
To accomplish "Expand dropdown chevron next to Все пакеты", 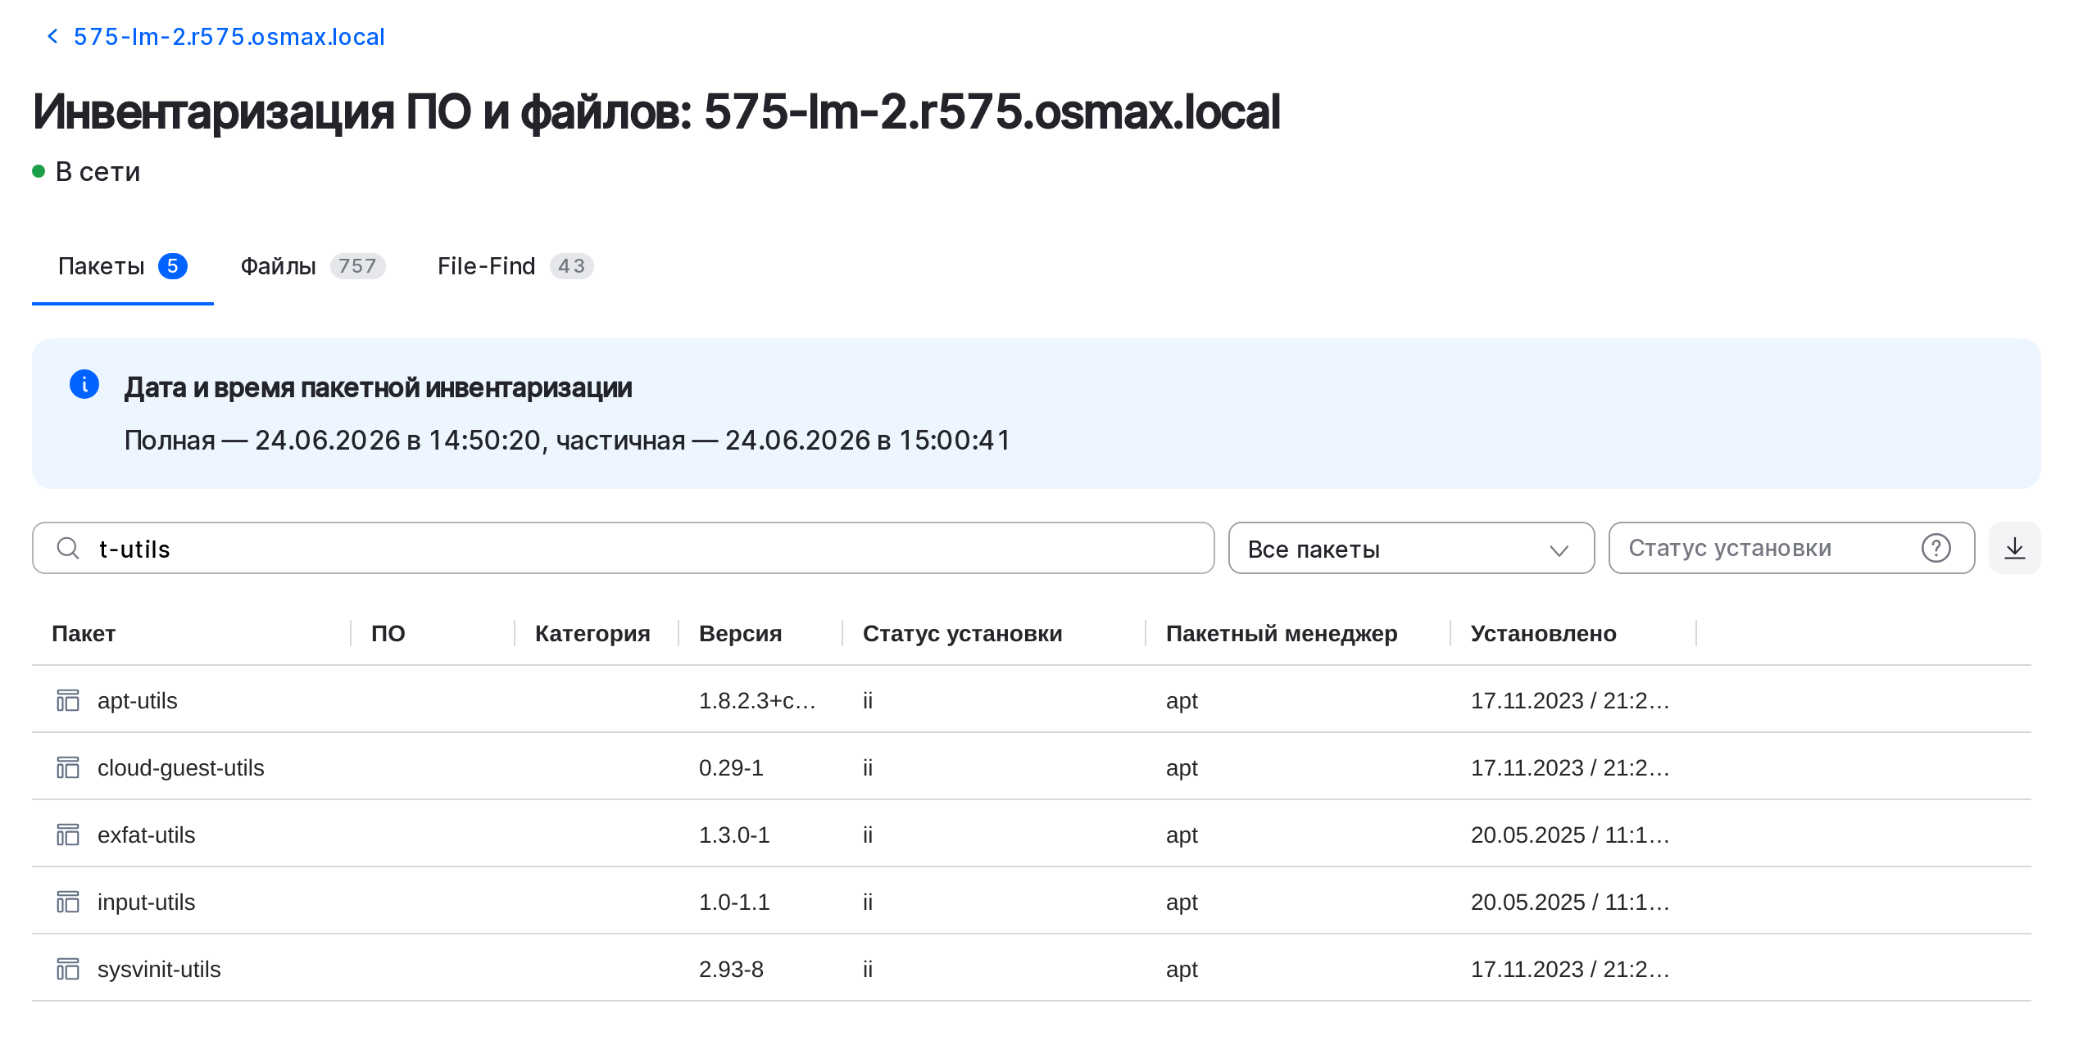I will [1559, 550].
